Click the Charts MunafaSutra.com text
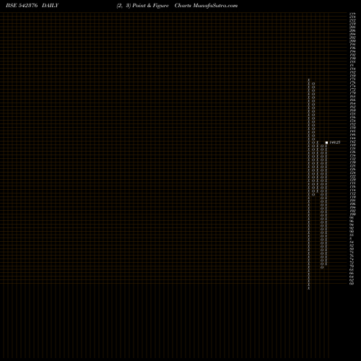 [206, 6]
